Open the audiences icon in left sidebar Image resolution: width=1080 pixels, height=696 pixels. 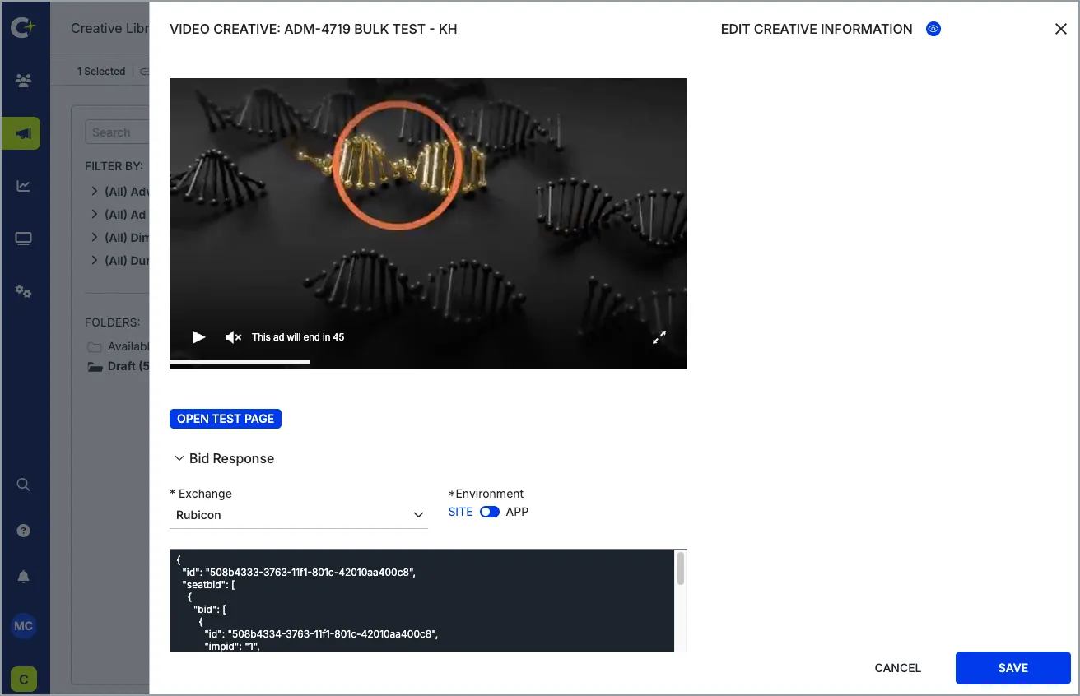coord(24,81)
